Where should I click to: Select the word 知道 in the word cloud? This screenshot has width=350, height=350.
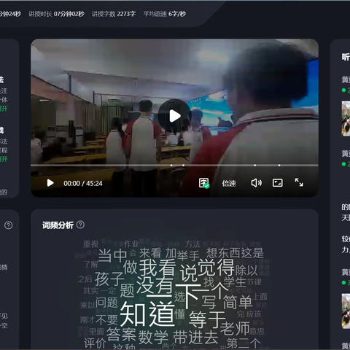click(x=147, y=314)
